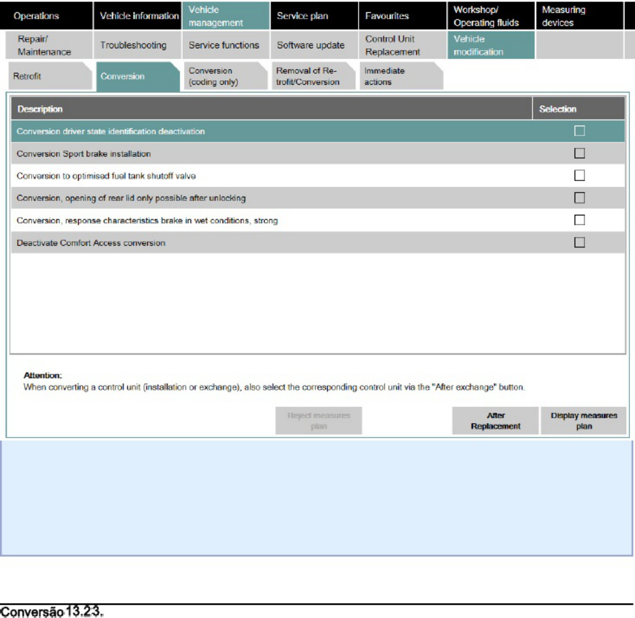
Task: Click the Description column header
Action: pos(271,109)
